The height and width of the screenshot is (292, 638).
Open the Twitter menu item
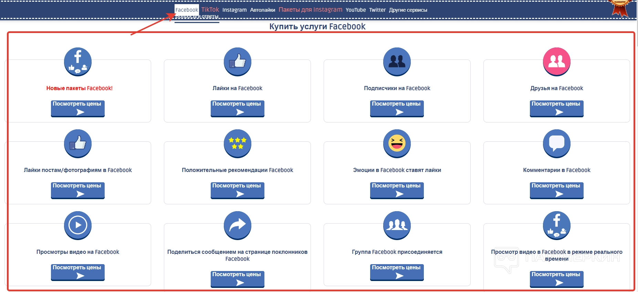(x=377, y=10)
